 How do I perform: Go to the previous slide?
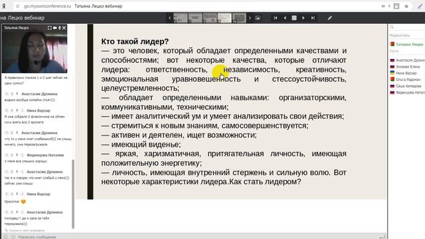point(285,18)
